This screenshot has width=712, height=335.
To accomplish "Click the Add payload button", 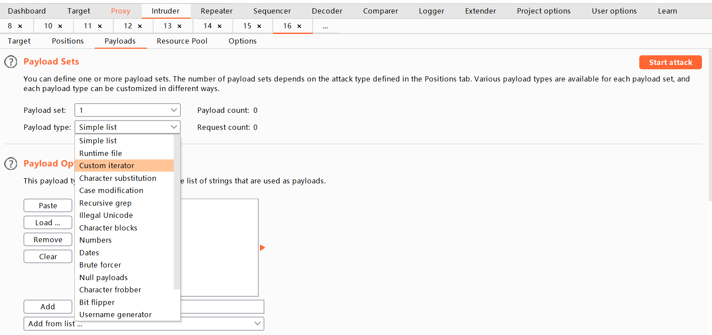I will coord(48,307).
